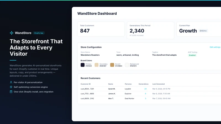Click the date Mar 8, 2026, 11:30 AM
Screen dimensions: 221x124
tap(161, 94)
